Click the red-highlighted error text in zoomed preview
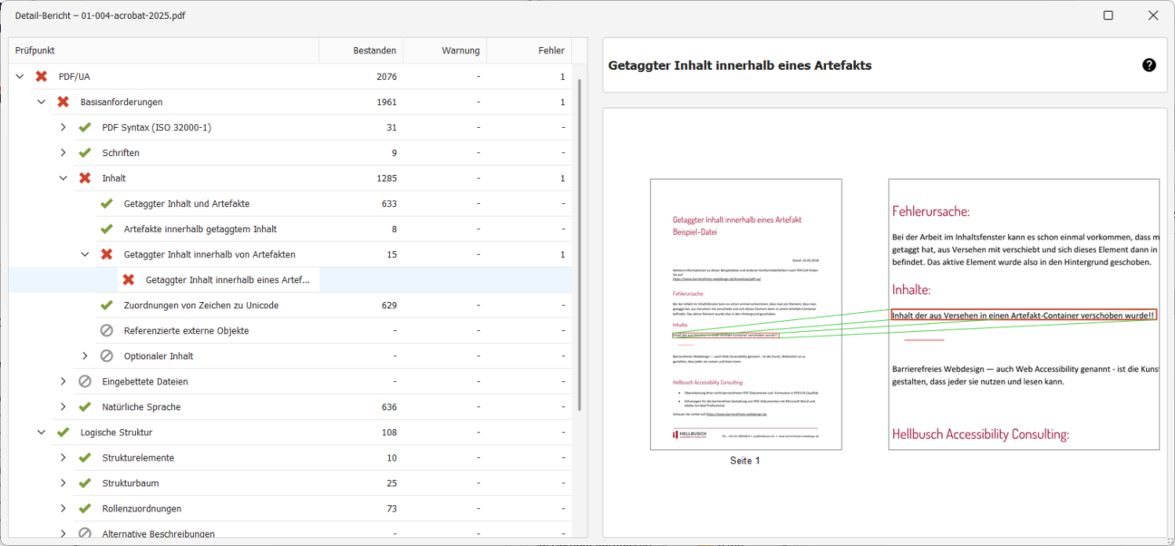This screenshot has width=1175, height=546. coord(1023,315)
